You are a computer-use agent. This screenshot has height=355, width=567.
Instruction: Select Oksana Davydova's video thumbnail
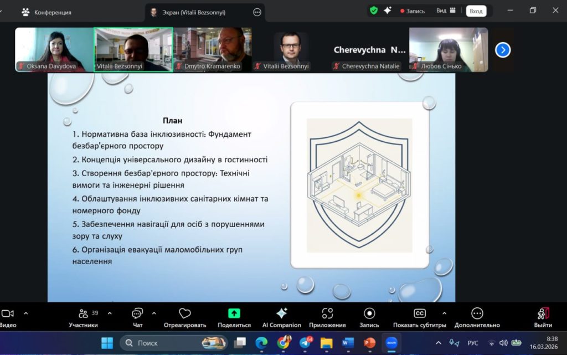[x=54, y=50]
